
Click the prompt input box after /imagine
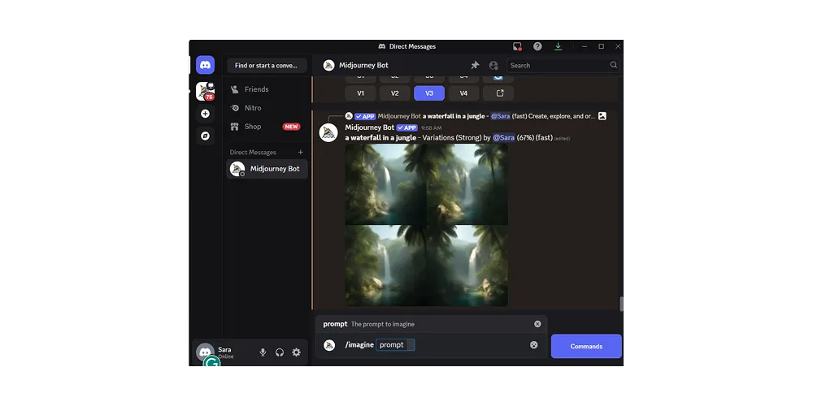click(395, 345)
